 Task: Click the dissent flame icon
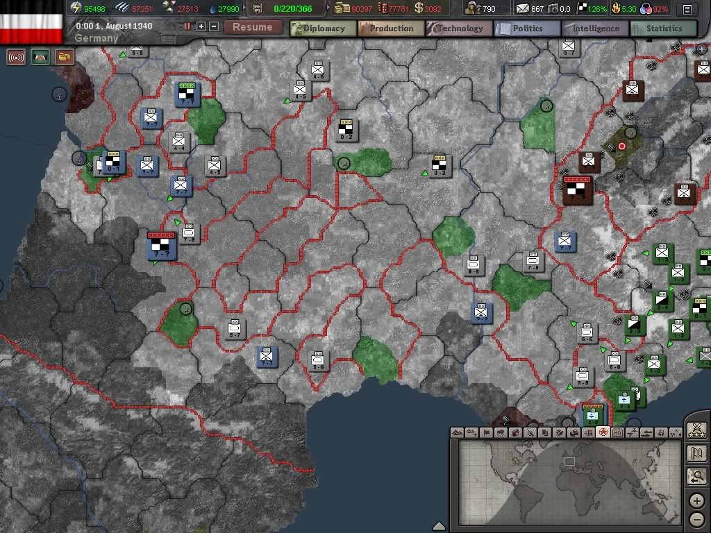(616, 8)
